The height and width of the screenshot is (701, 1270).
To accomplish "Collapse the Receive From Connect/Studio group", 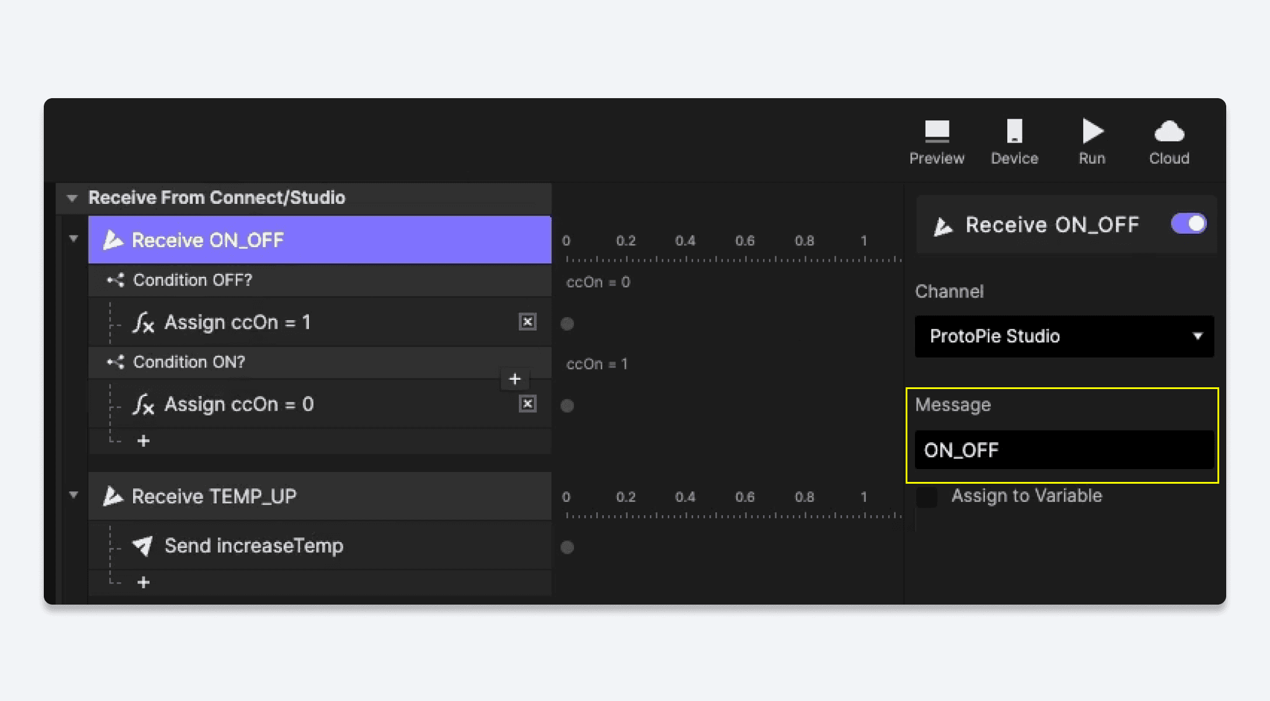I will pyautogui.click(x=71, y=197).
